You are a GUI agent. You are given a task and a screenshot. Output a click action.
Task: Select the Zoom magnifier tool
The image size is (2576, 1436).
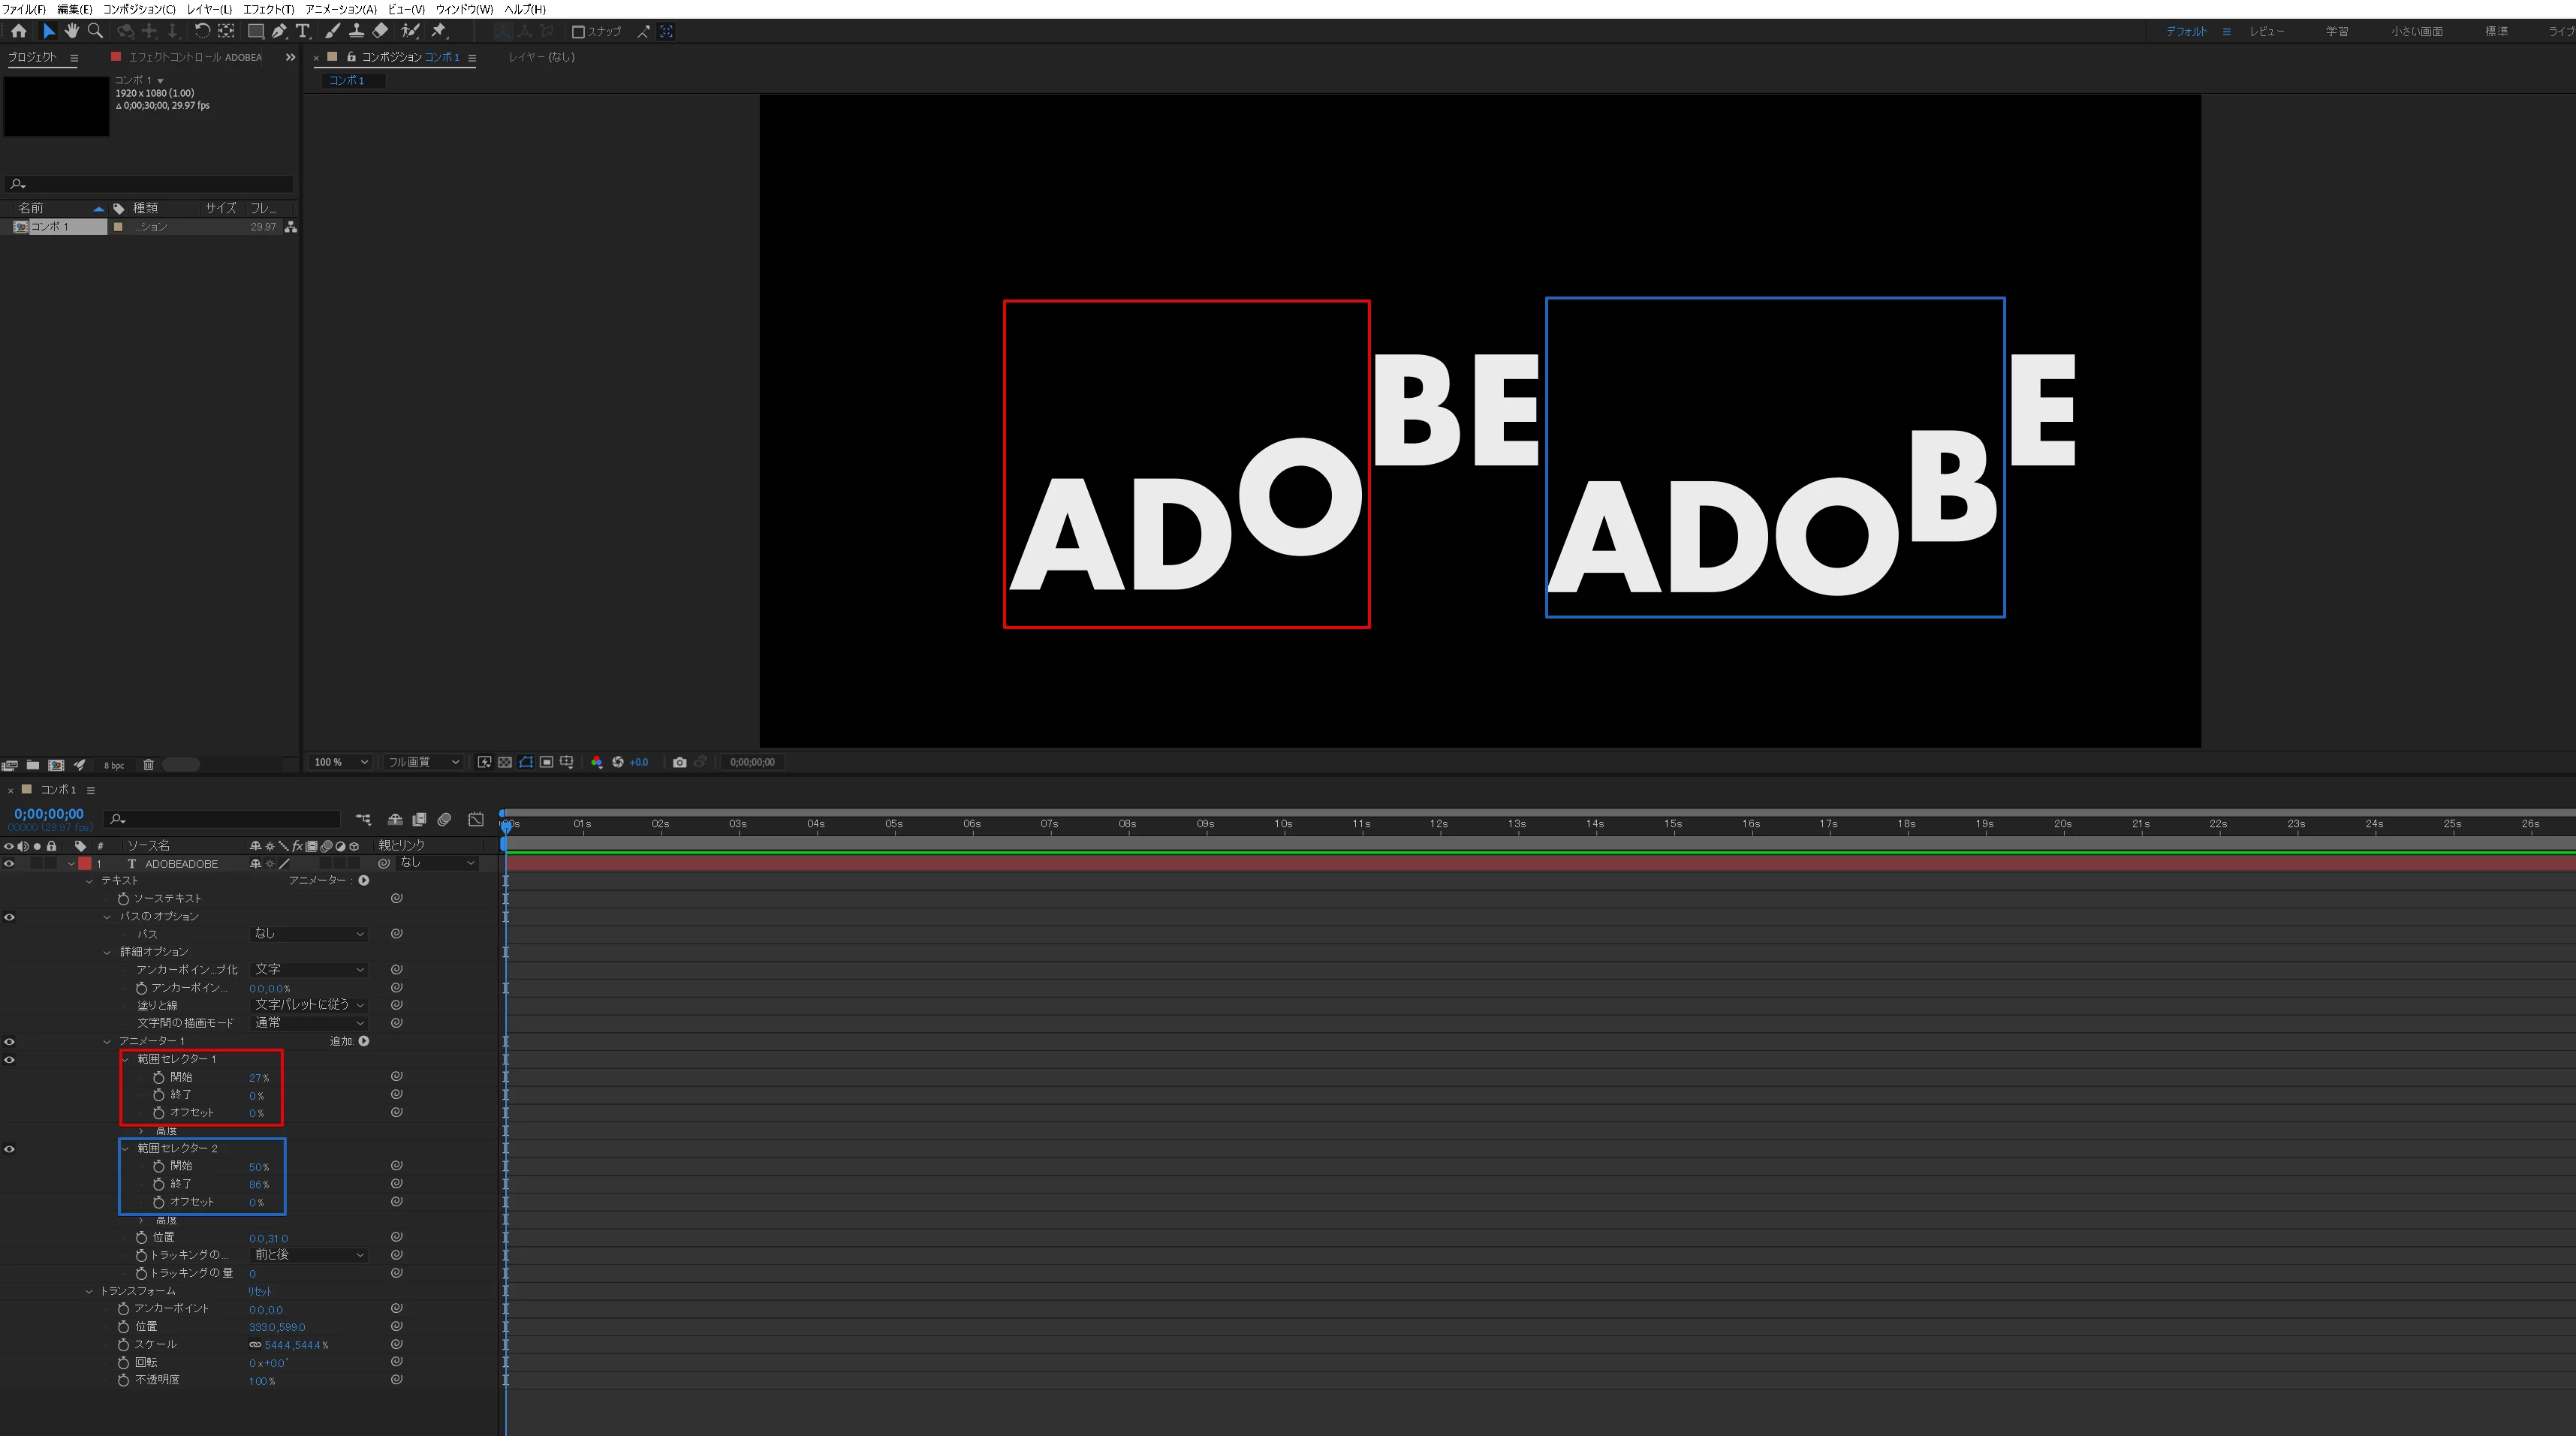[x=96, y=31]
